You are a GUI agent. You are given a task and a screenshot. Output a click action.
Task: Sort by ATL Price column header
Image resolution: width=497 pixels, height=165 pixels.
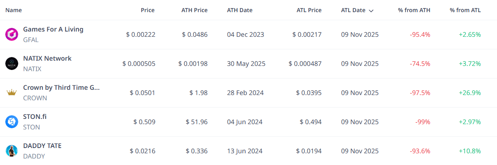[309, 10]
